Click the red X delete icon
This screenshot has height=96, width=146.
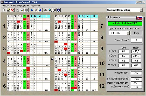click(12, 10)
